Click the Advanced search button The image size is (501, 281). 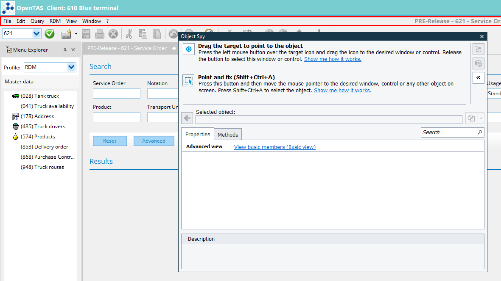pyautogui.click(x=154, y=141)
